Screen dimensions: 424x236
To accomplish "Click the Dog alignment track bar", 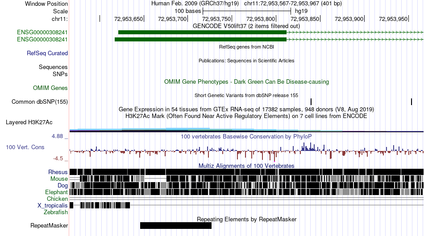I will tap(246, 185).
